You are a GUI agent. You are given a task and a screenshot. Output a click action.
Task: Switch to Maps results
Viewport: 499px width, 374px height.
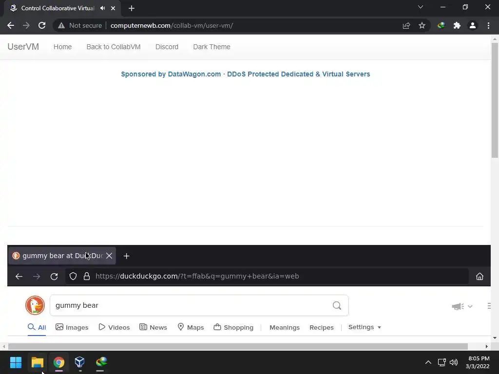pyautogui.click(x=191, y=327)
